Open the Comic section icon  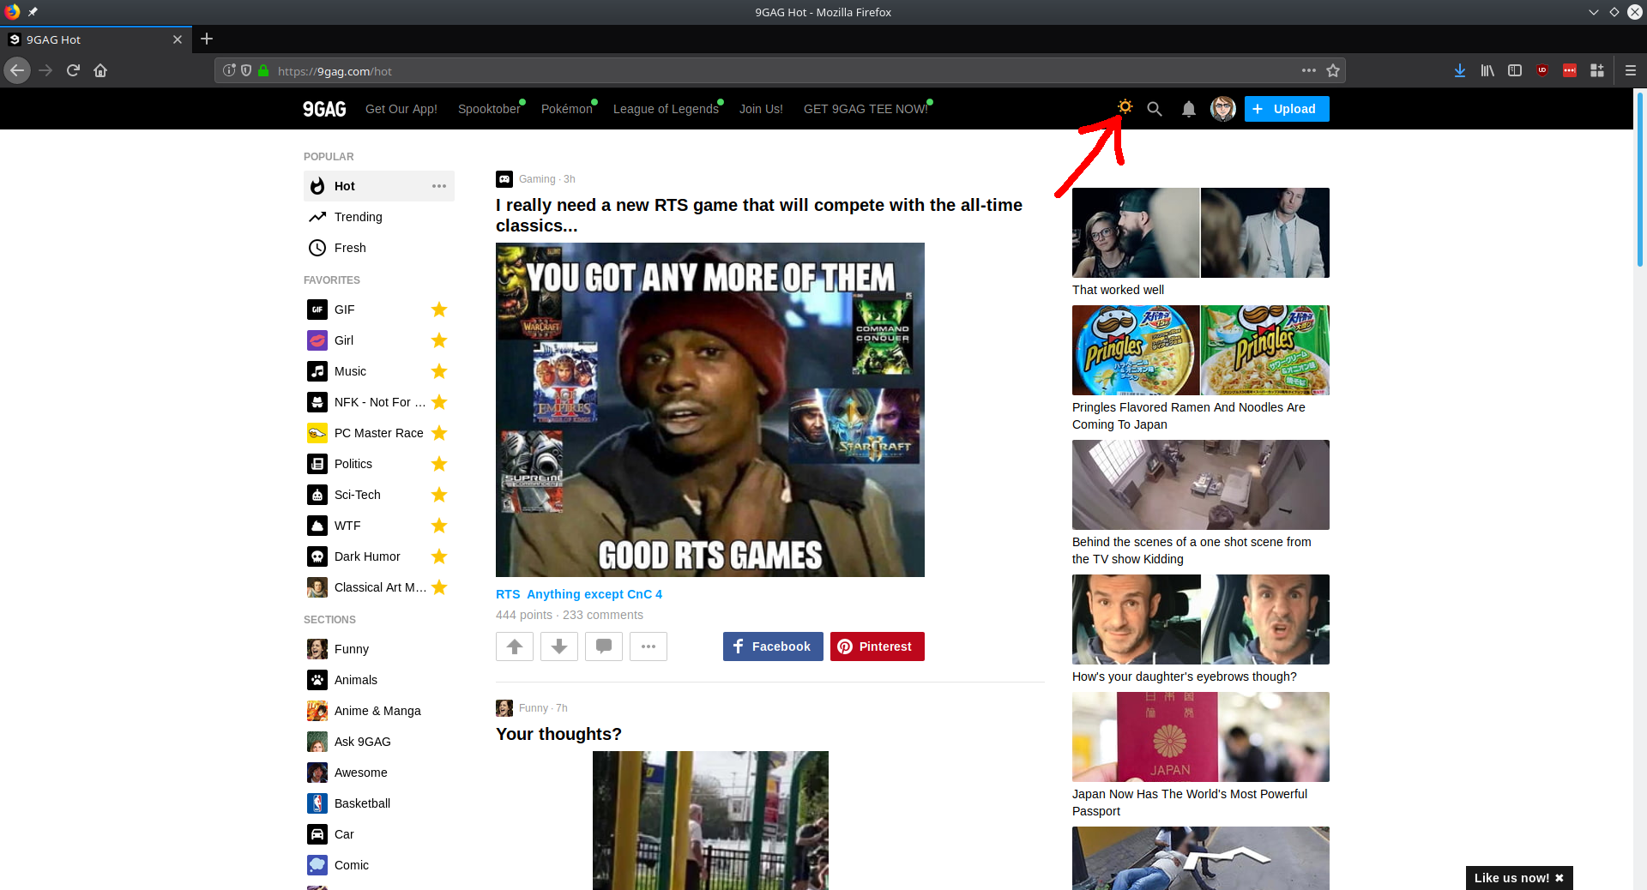(x=317, y=865)
